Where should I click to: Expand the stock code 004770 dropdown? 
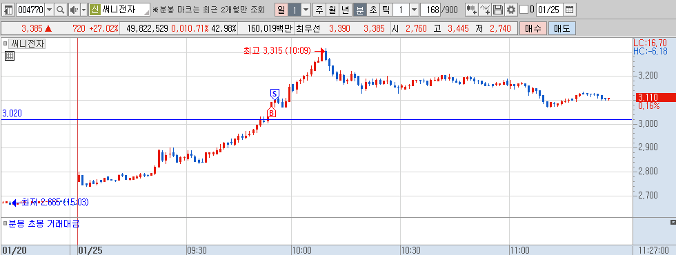tap(49, 10)
